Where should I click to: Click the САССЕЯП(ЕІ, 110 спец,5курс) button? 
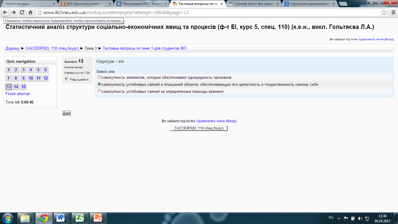(x=199, y=128)
